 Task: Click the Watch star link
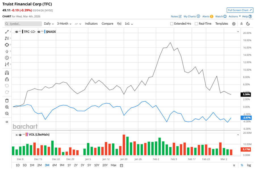(221, 16)
